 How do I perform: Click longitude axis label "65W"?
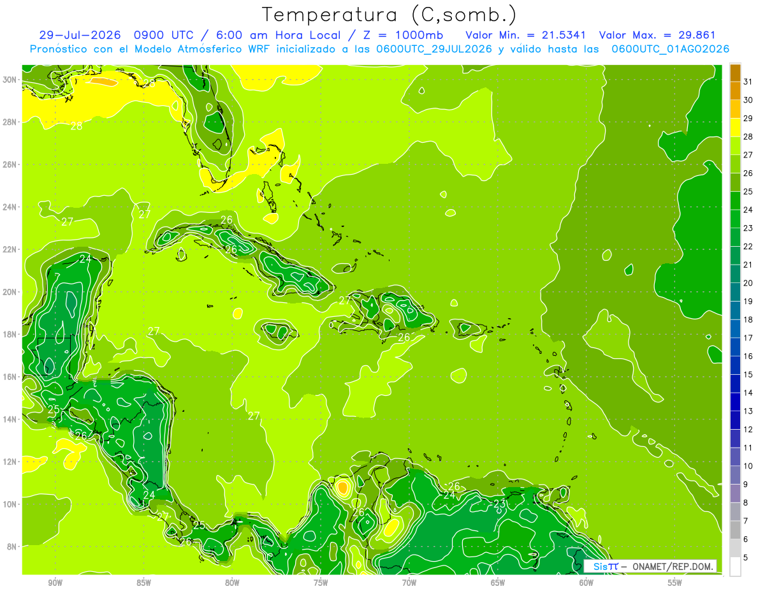(498, 583)
